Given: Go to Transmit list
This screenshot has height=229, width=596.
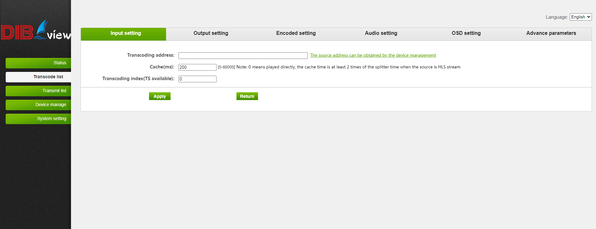Looking at the screenshot, I should pos(38,91).
